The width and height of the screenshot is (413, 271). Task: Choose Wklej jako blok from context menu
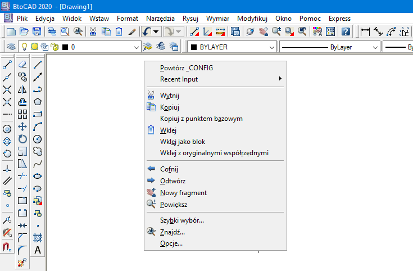click(183, 142)
